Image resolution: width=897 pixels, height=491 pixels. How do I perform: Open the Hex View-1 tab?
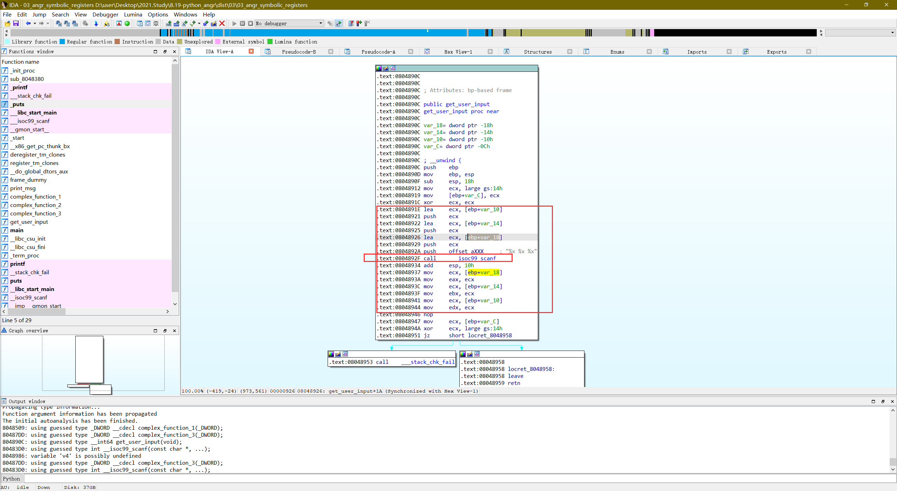[x=458, y=52]
